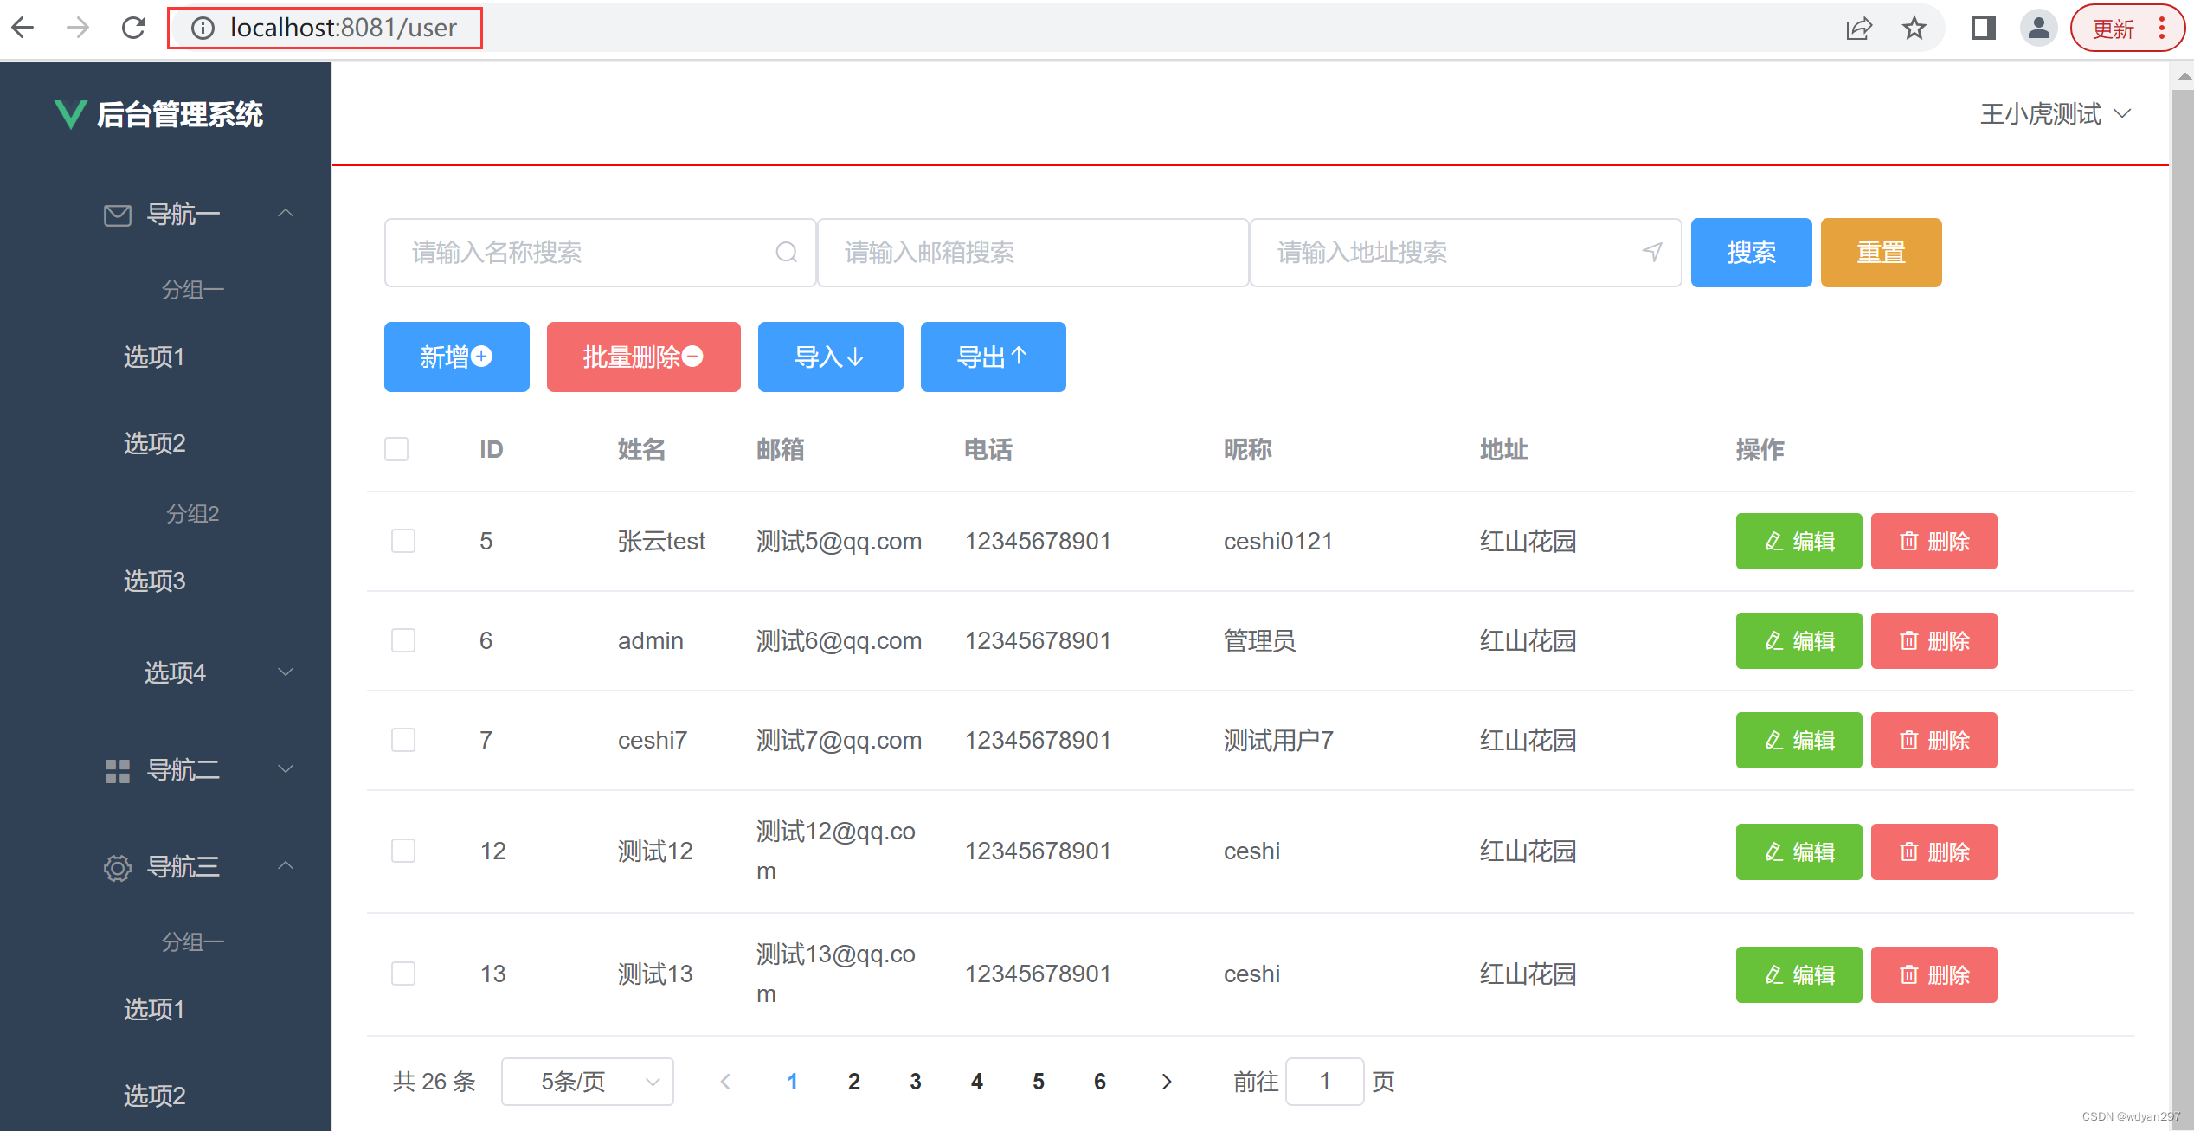This screenshot has width=2194, height=1131.
Task: Jump to pagination page 5
Action: tap(1038, 1082)
